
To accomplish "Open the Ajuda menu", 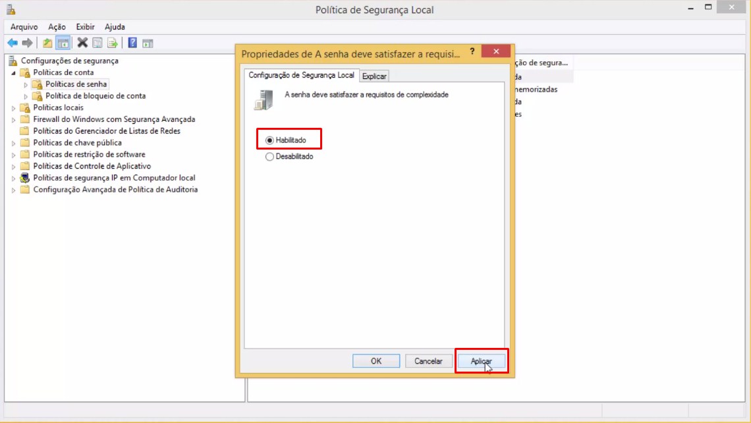I will tap(115, 27).
